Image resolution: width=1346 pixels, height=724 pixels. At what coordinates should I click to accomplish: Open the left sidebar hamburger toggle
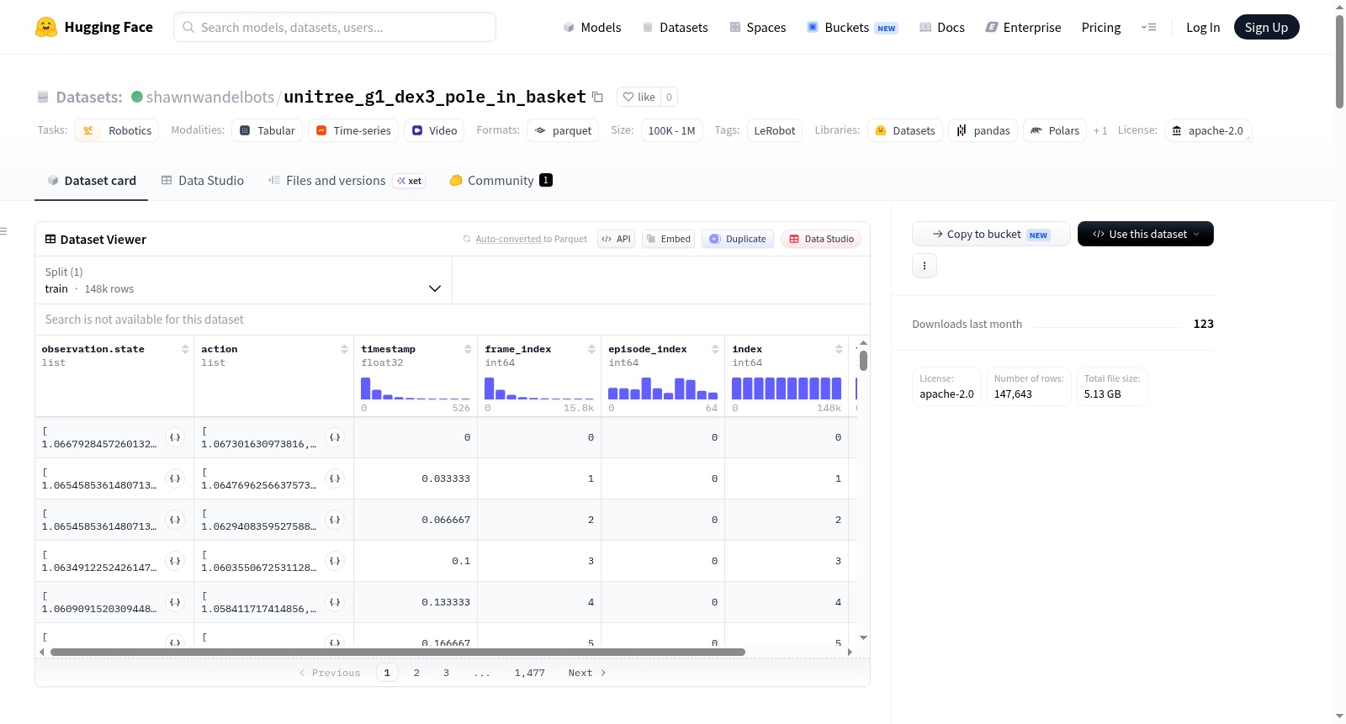tap(3, 231)
